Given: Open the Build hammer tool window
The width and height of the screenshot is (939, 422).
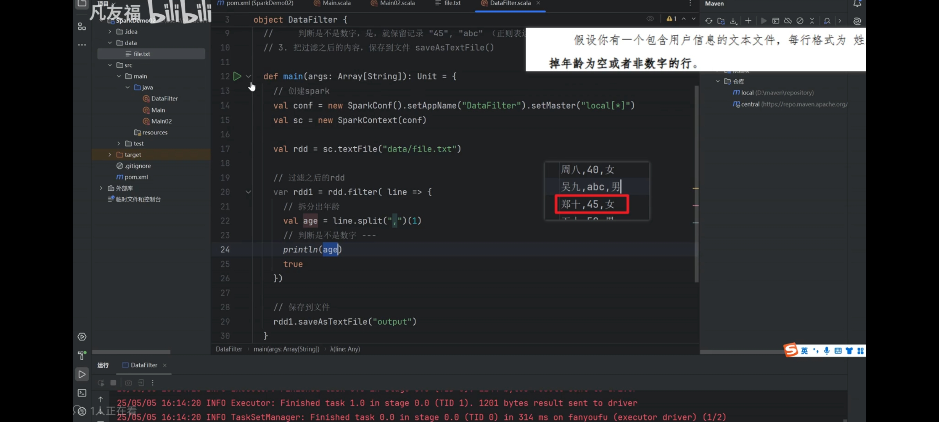Looking at the screenshot, I should [x=82, y=355].
